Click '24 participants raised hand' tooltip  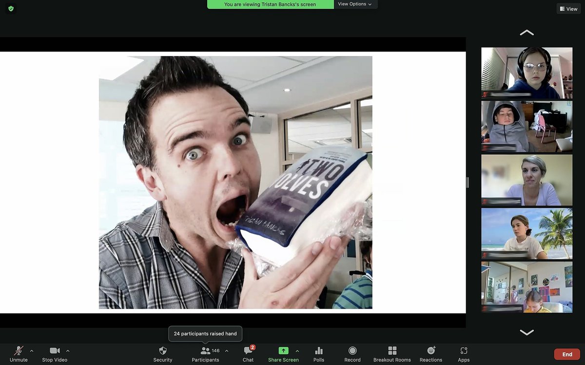click(205, 334)
